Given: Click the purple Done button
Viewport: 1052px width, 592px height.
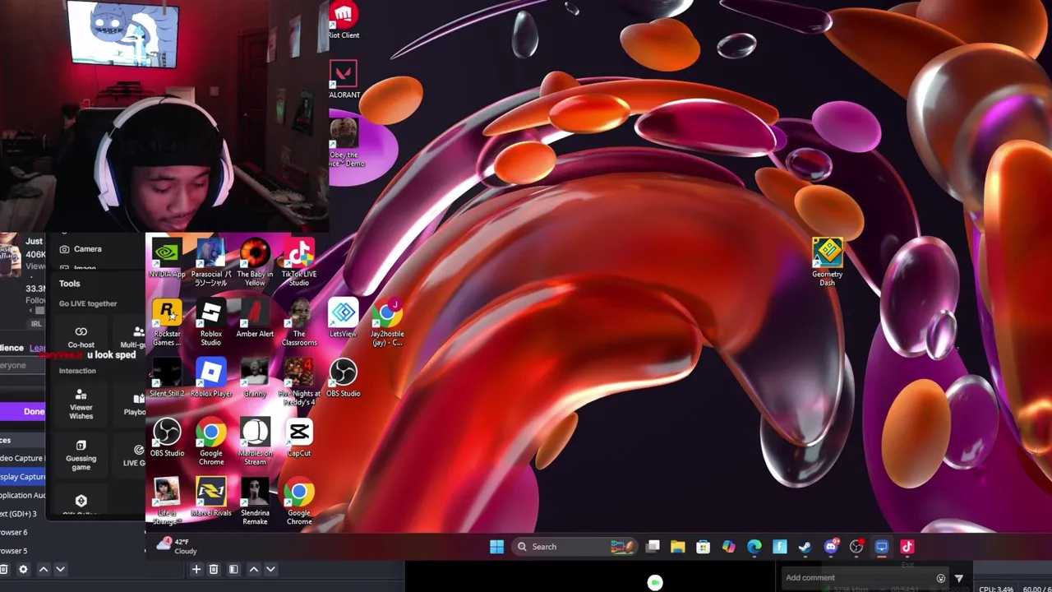Looking at the screenshot, I should [x=23, y=412].
